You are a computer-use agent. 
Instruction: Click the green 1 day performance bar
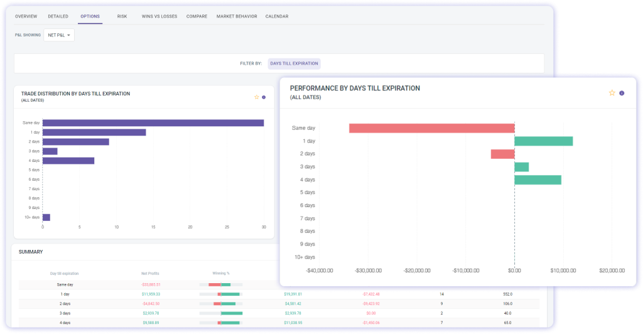pos(543,141)
